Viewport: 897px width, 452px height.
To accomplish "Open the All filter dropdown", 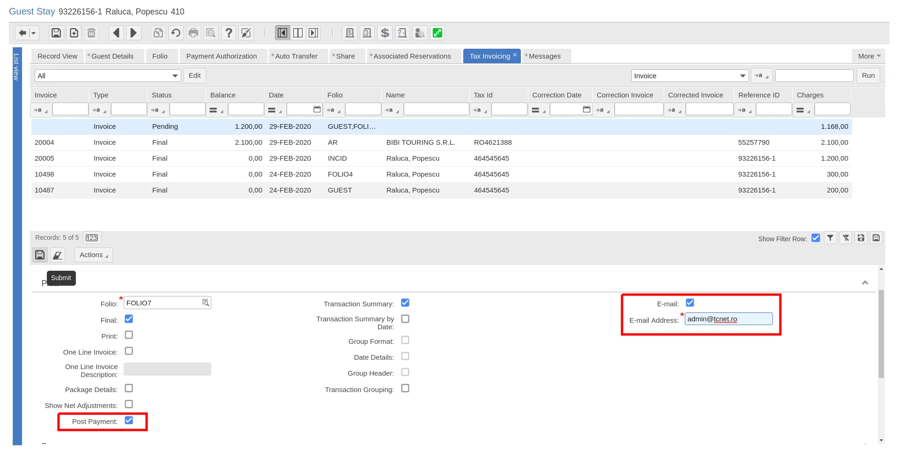I will point(107,76).
